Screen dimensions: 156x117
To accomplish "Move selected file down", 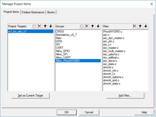I will pos(146,26).
